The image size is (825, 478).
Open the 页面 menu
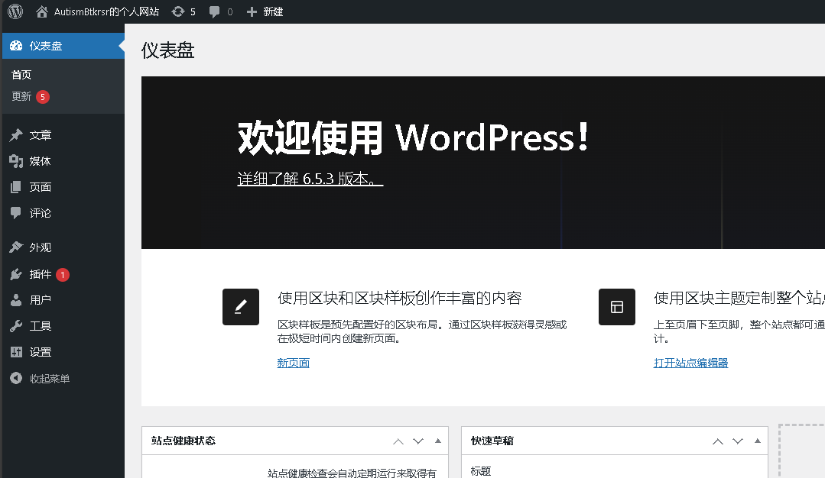41,187
